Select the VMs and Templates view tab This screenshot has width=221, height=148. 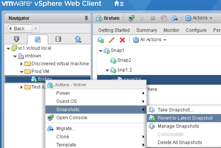(38, 39)
